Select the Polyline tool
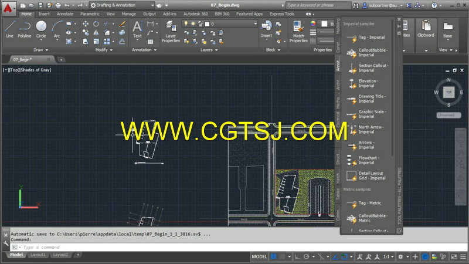Image resolution: width=469 pixels, height=264 pixels. (x=24, y=29)
